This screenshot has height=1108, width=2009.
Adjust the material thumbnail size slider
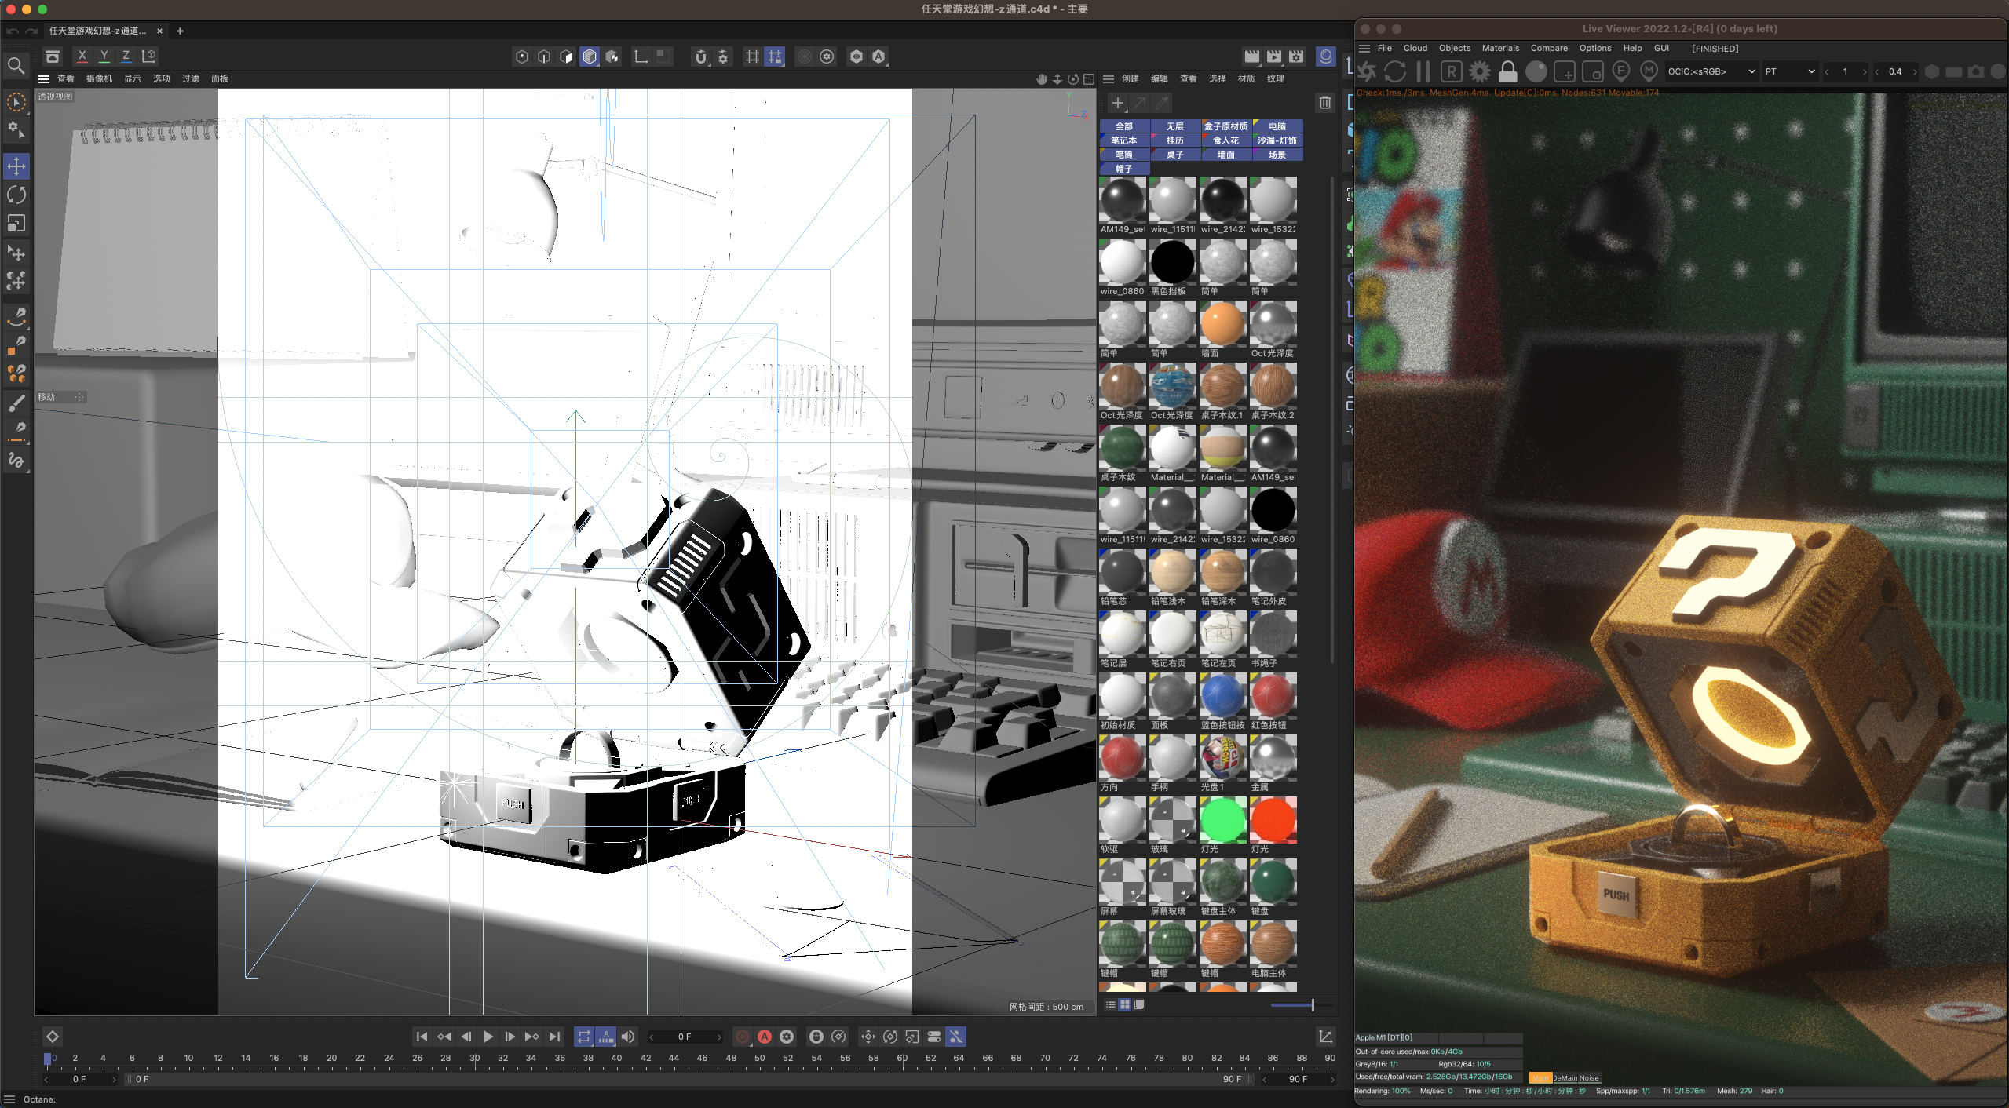1312,1005
